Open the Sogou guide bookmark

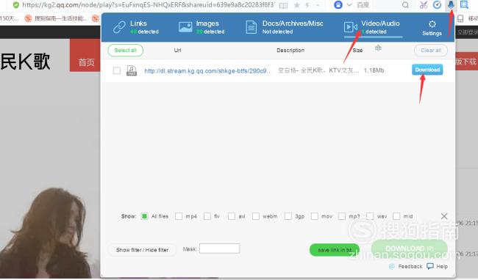tap(56, 18)
